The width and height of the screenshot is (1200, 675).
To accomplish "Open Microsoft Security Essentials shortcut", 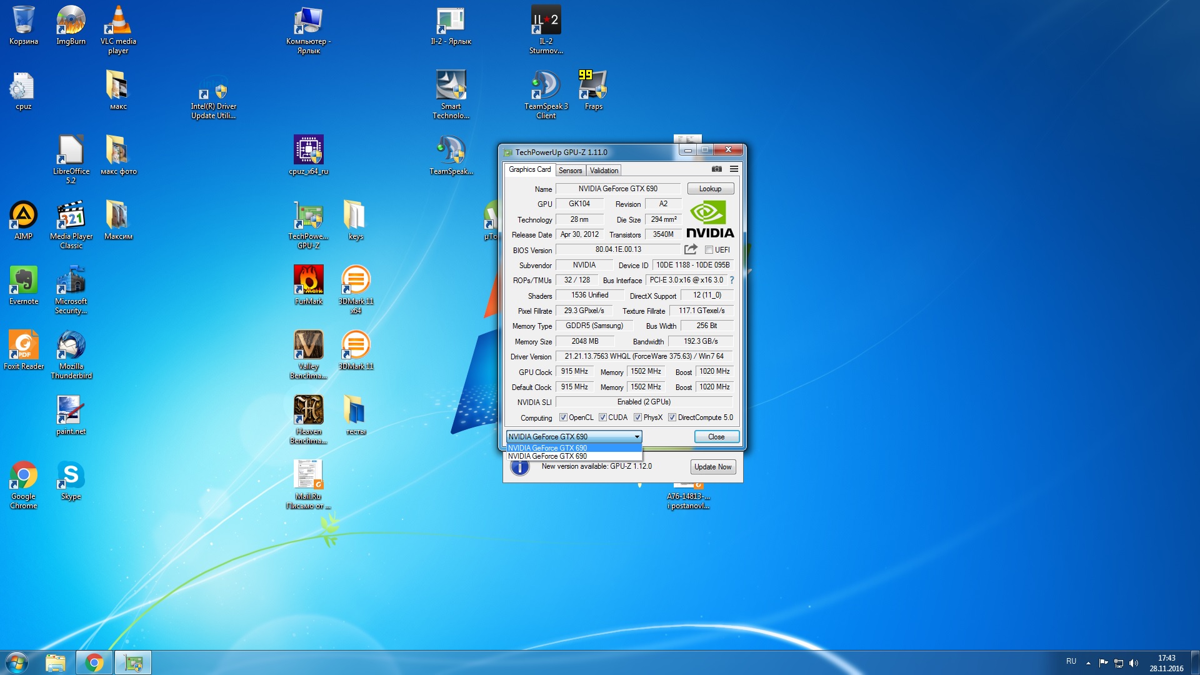I will [x=71, y=290].
